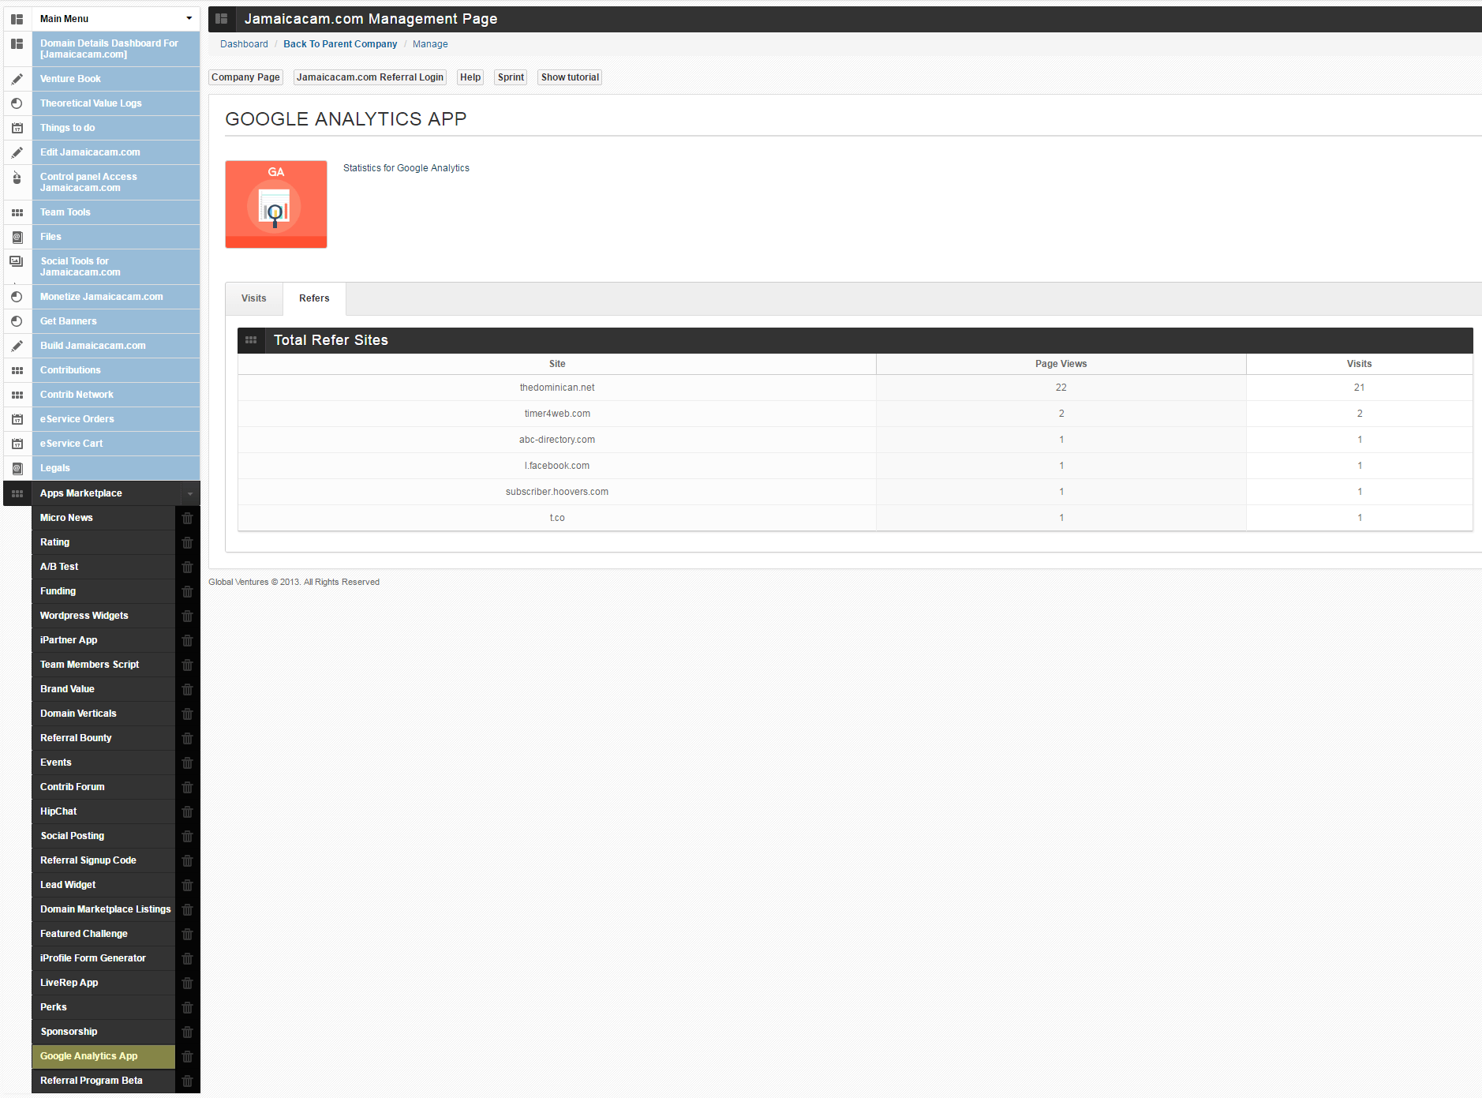Click the Sprint button
1482x1098 pixels.
click(511, 77)
